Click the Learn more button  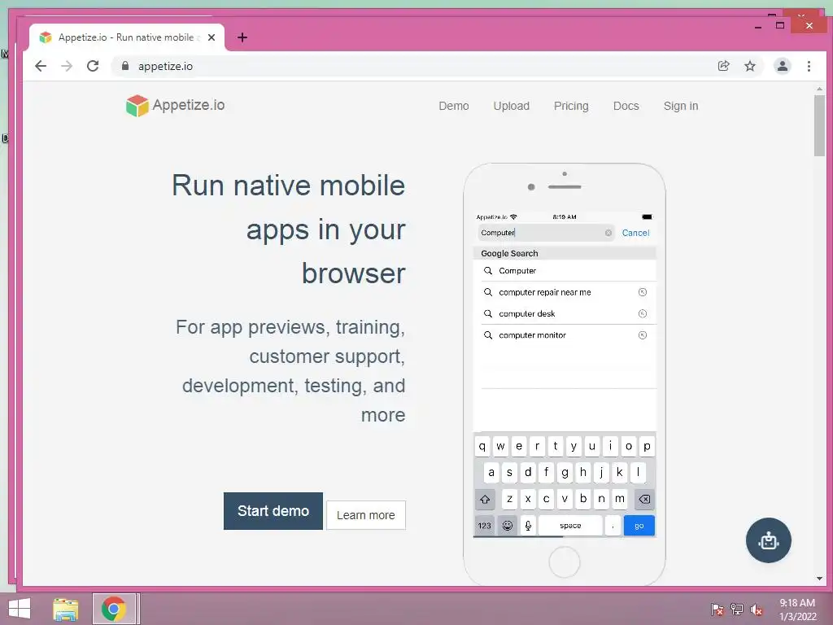[x=366, y=515]
